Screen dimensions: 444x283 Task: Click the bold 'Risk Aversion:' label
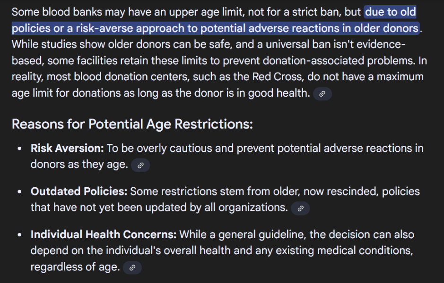tap(67, 148)
